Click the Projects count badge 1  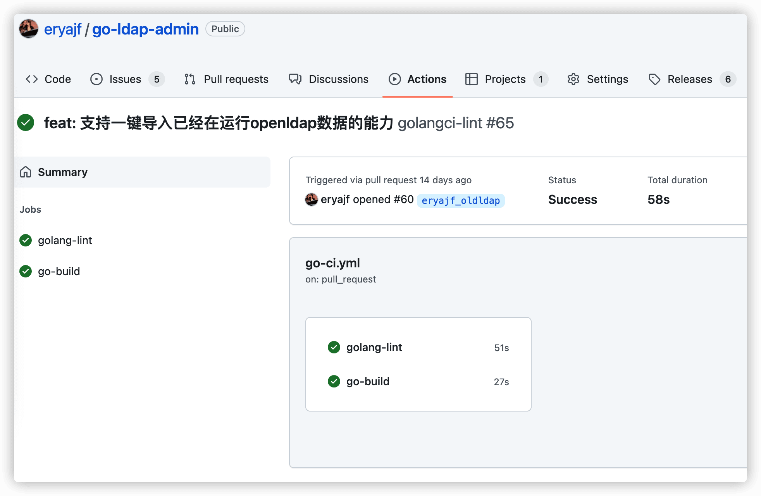(x=541, y=79)
